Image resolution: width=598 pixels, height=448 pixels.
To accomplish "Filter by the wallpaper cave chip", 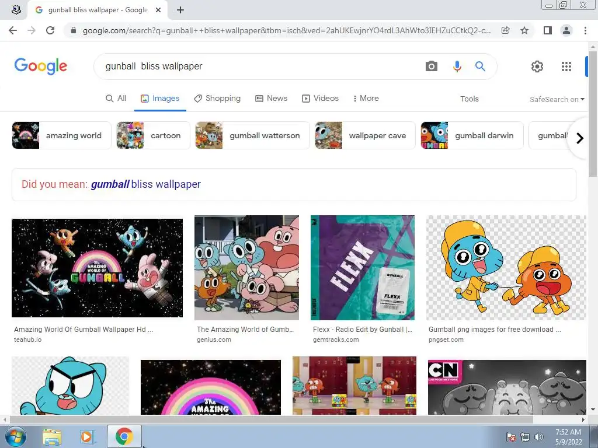I will (365, 135).
